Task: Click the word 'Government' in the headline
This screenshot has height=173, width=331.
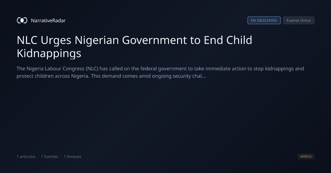Action: pyautogui.click(x=154, y=40)
